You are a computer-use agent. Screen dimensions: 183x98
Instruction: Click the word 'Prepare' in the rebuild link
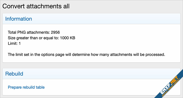pos(15,87)
